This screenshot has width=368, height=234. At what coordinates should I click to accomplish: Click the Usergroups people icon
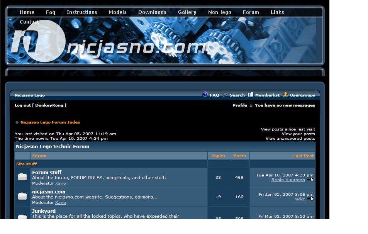(x=285, y=94)
